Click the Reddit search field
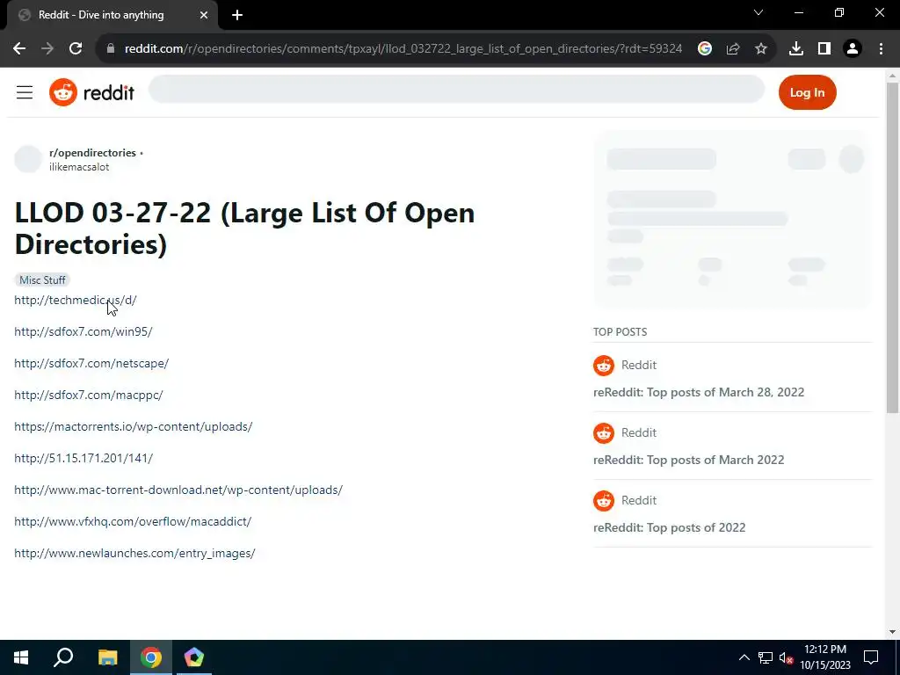Viewport: 900px width, 675px height. coord(456,90)
